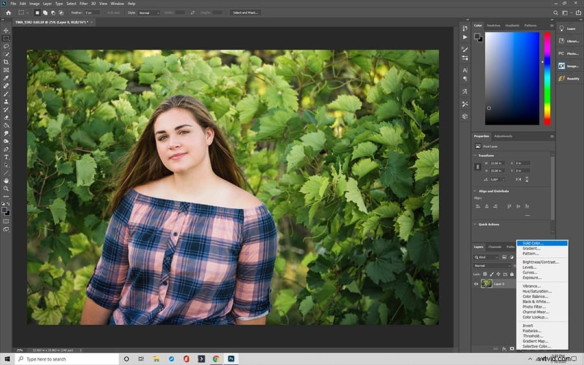Image resolution: width=584 pixels, height=365 pixels.
Task: Click the layer style fx icon
Action: [x=504, y=349]
